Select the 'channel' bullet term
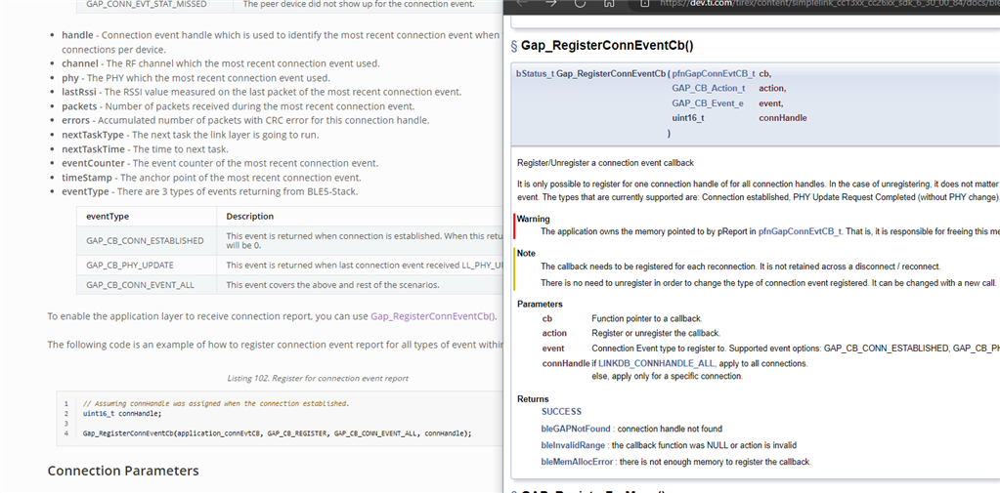1000x493 pixels. (80, 63)
